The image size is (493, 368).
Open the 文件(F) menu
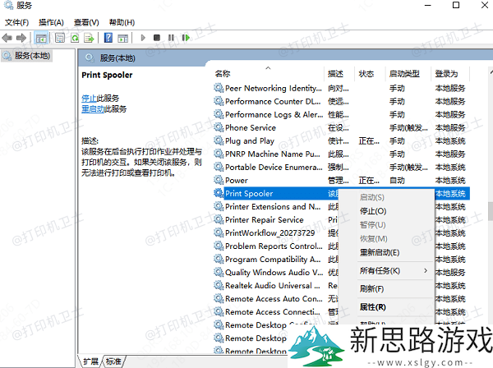click(17, 23)
